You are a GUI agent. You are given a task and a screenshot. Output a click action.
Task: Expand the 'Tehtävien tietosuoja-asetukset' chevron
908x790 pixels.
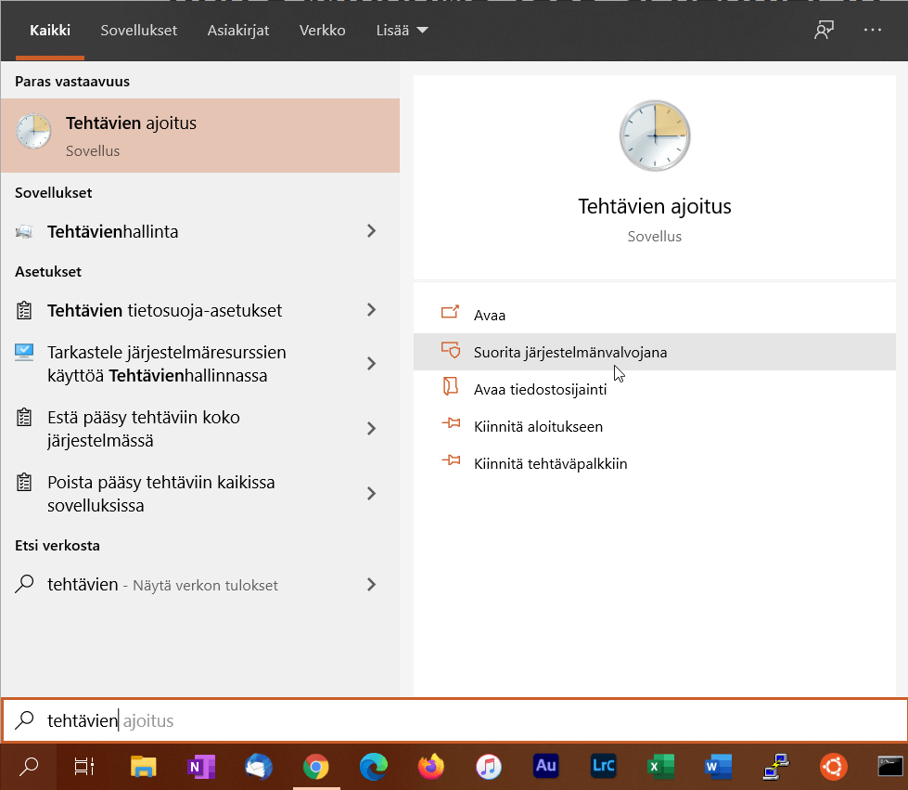[371, 310]
